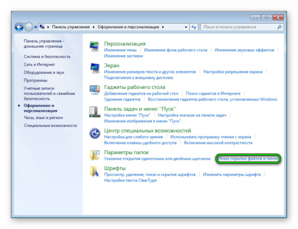Open Центр специальных возможностей heading
Image resolution: width=298 pixels, height=229 pixels.
148,131
